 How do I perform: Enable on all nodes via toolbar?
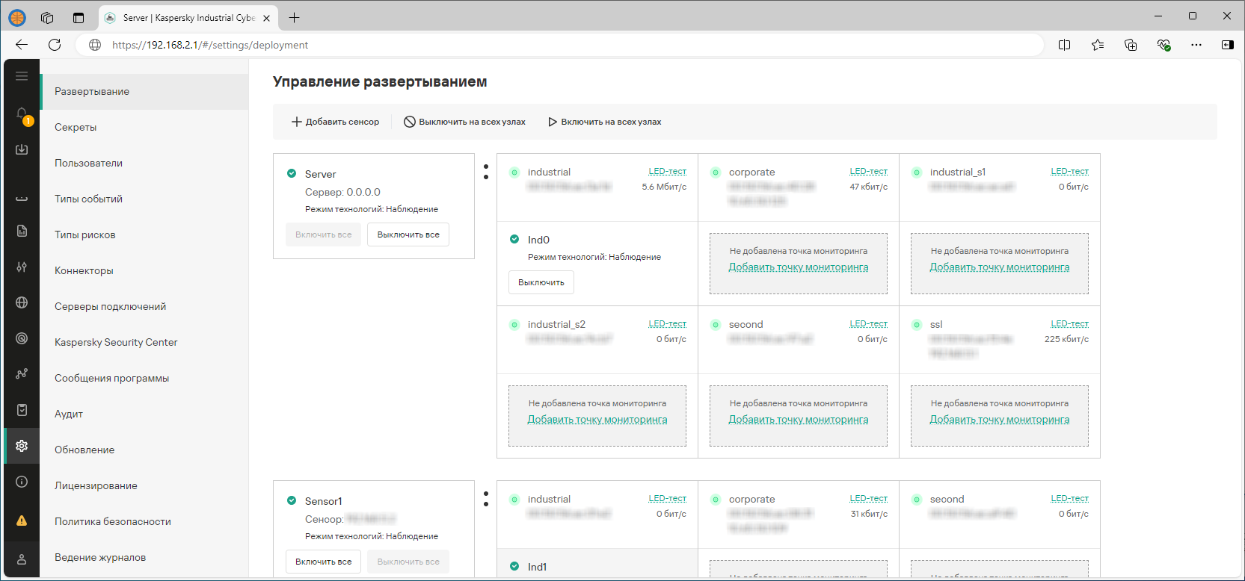tap(604, 122)
